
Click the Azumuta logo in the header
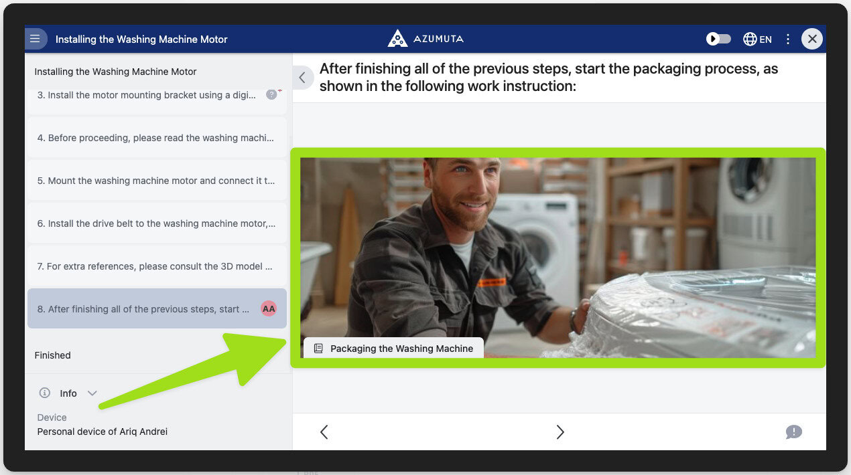pos(426,39)
